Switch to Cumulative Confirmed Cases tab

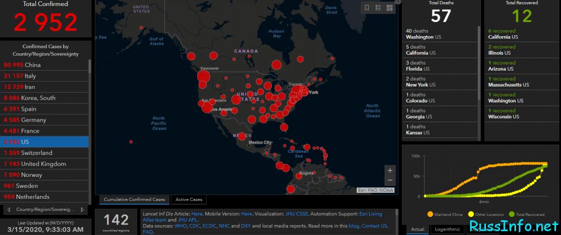click(134, 199)
